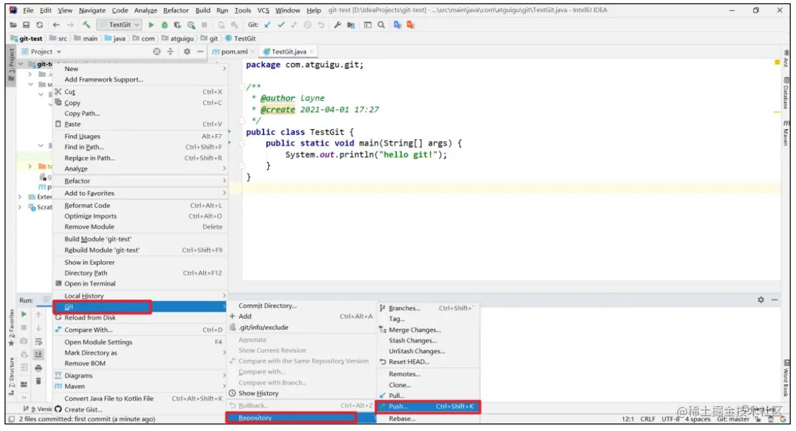Build project with the hammer icon
The width and height of the screenshot is (796, 431).
point(87,25)
